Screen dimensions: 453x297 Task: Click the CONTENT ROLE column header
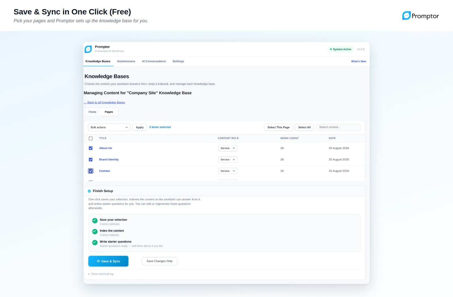228,138
